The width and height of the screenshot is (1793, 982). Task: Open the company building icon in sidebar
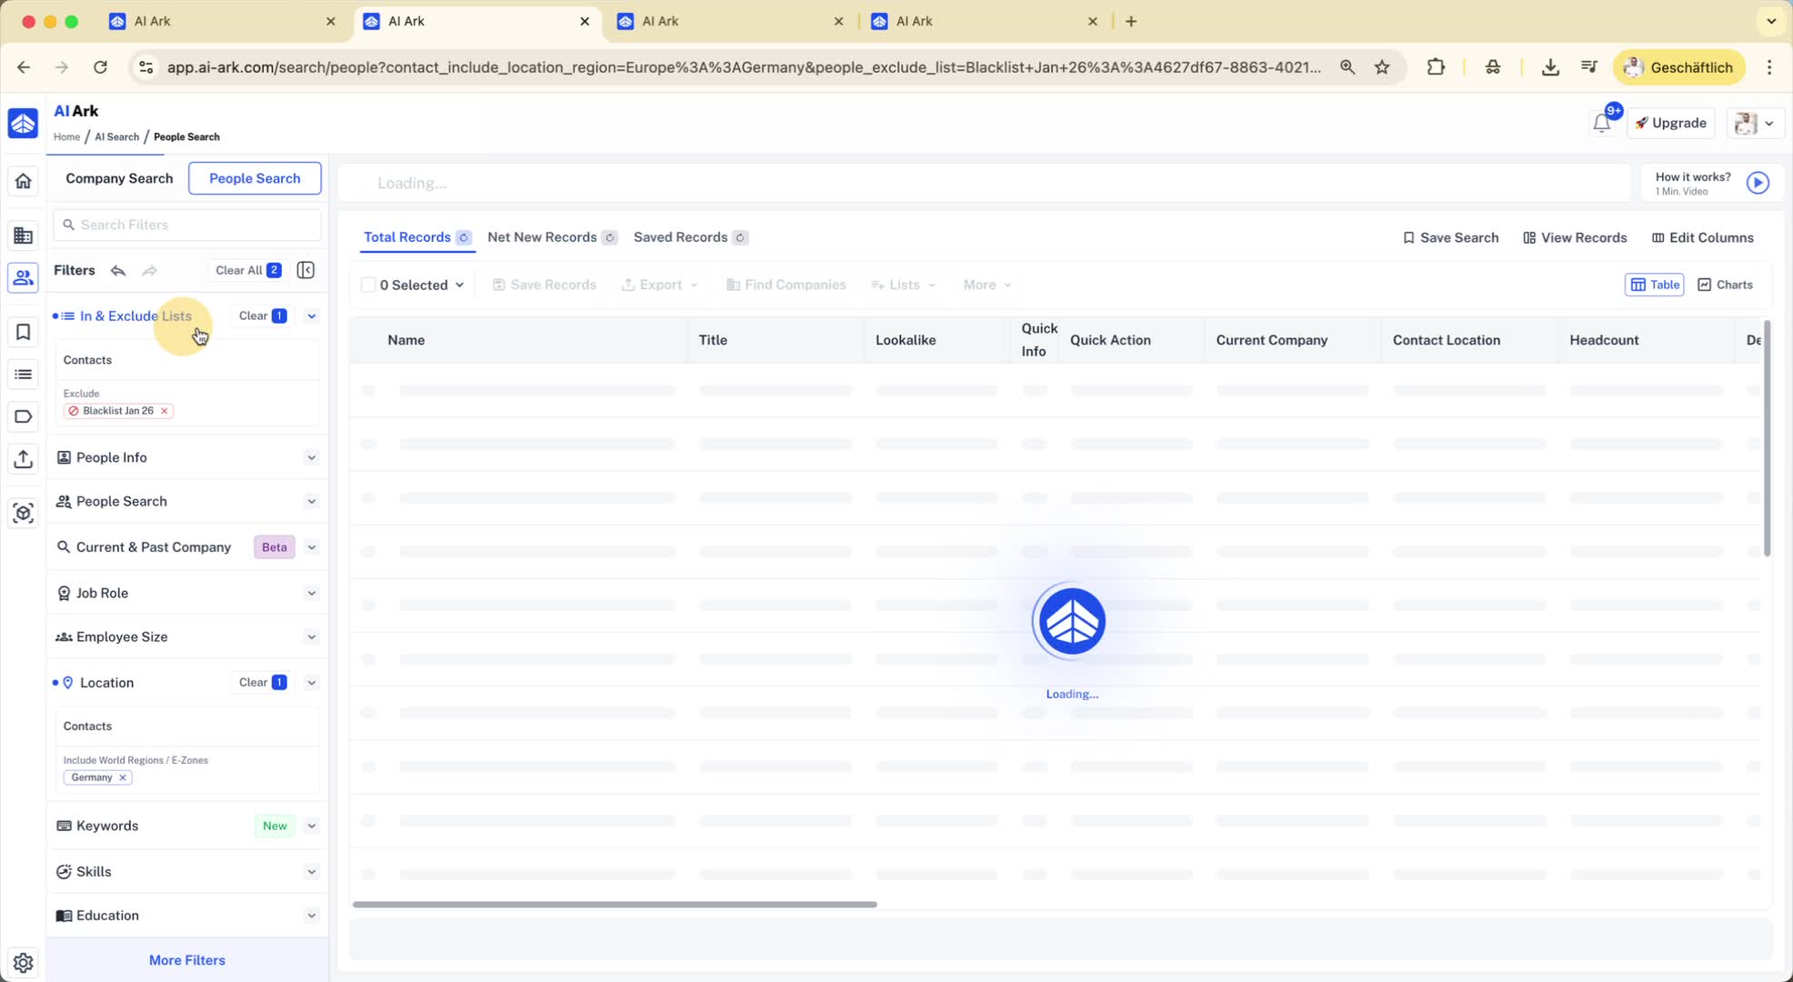[23, 235]
